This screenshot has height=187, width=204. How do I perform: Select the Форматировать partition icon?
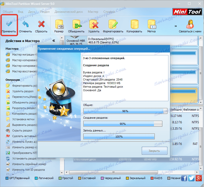tap(113, 24)
